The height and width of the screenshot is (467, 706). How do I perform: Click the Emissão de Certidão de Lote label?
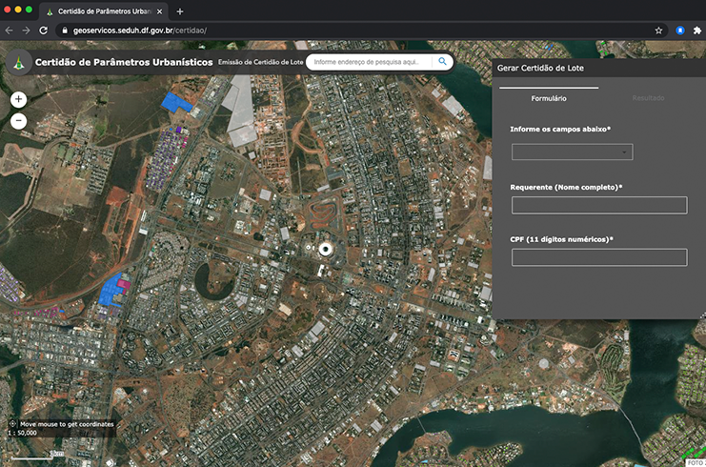[260, 63]
